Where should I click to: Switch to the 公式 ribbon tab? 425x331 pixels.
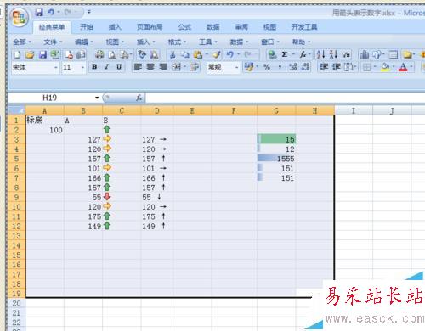click(184, 27)
